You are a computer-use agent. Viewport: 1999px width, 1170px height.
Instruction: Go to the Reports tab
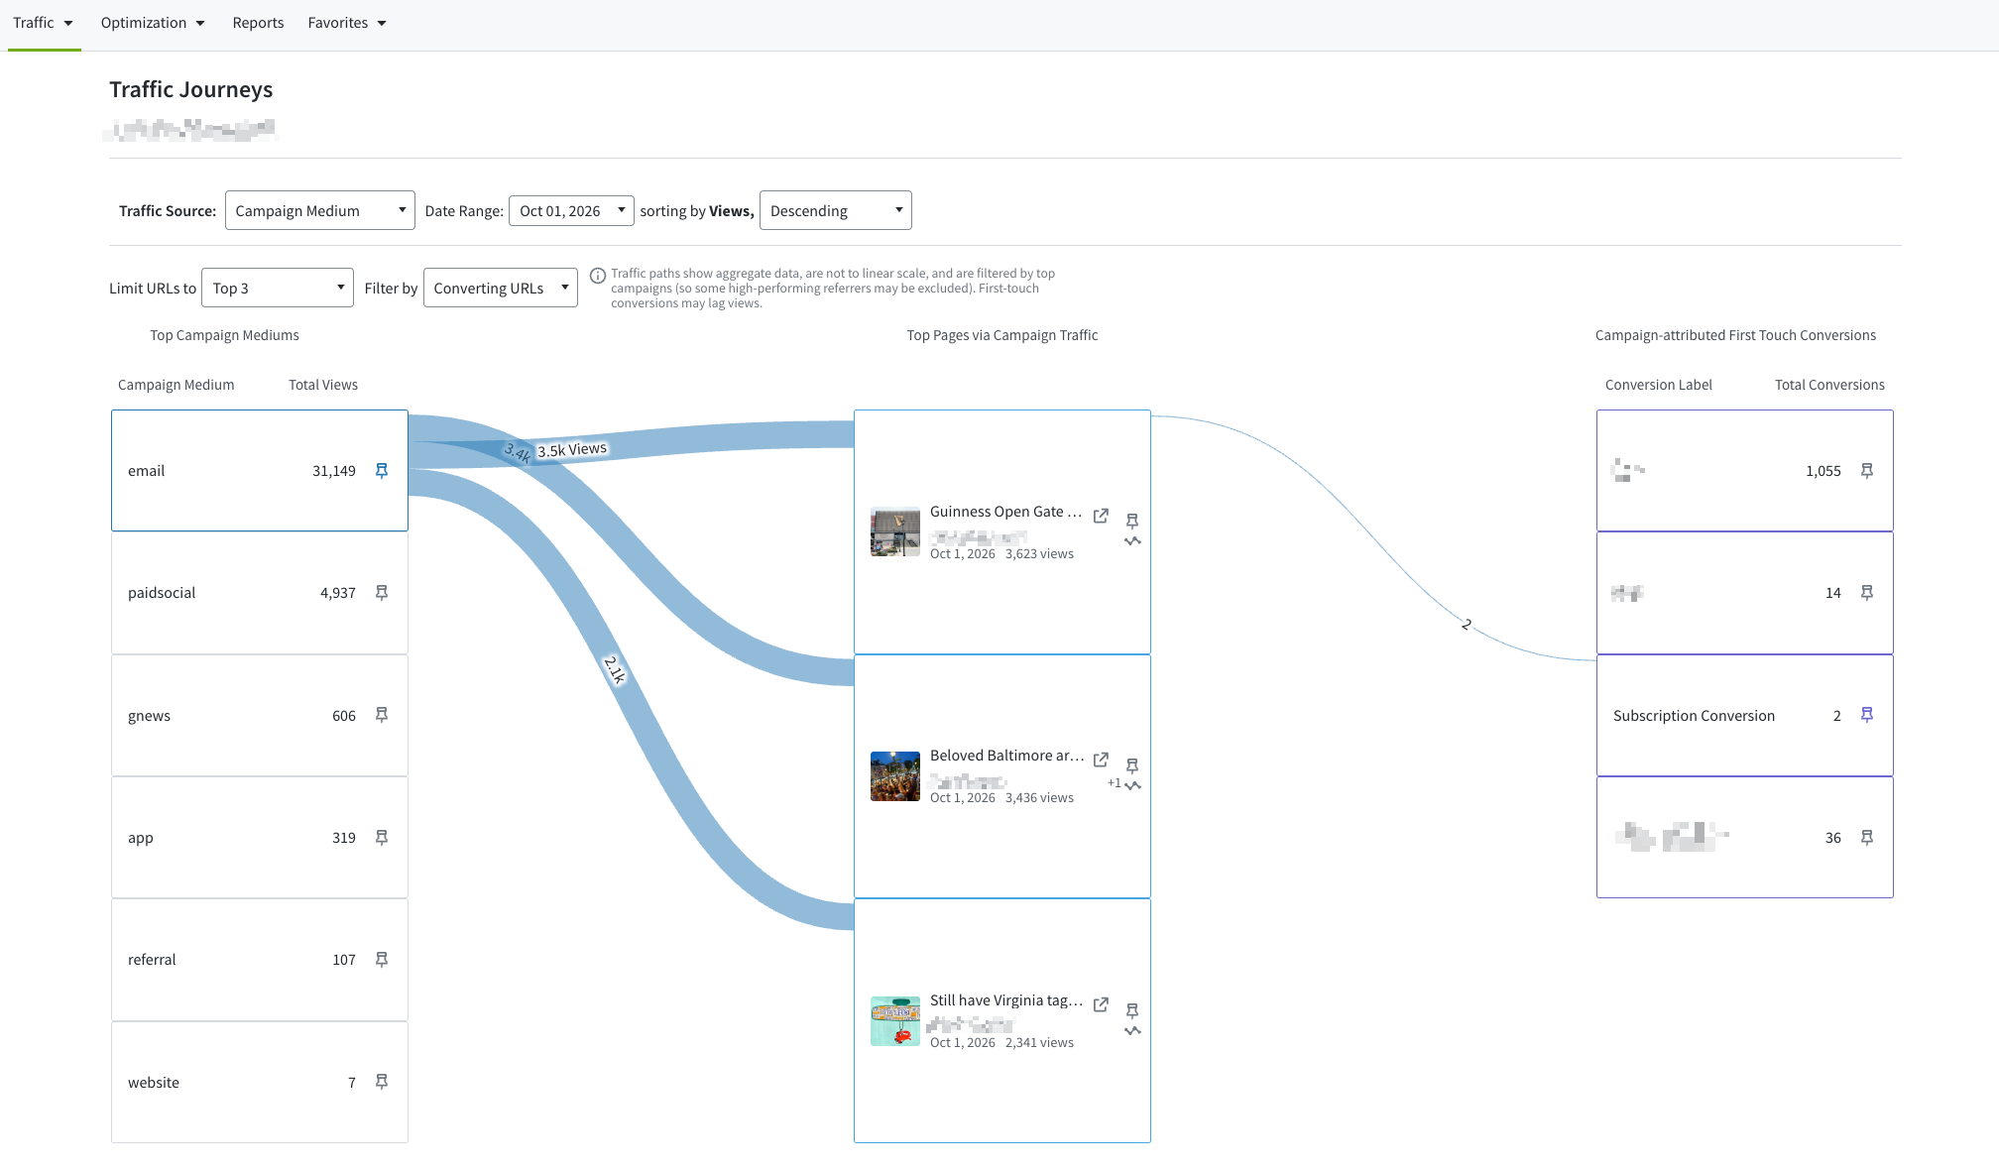pos(258,23)
